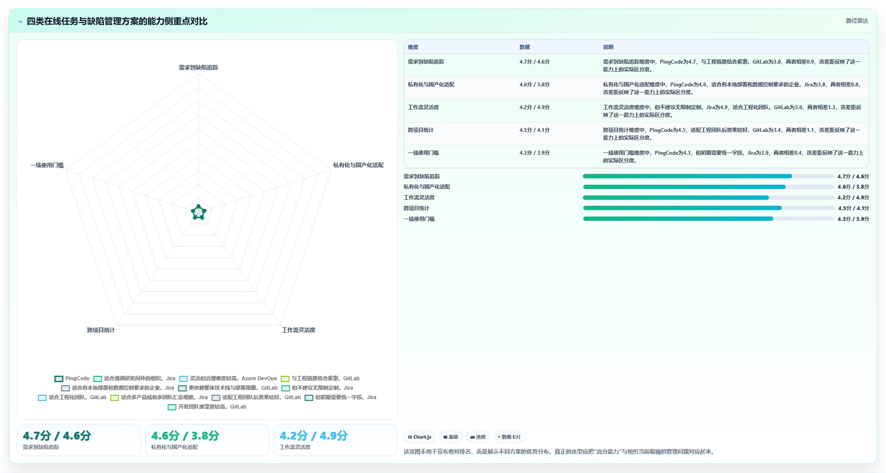Click the table data cell 4.6分 / 3.8分
Viewport: 886px width, 473px height.
[x=534, y=85]
